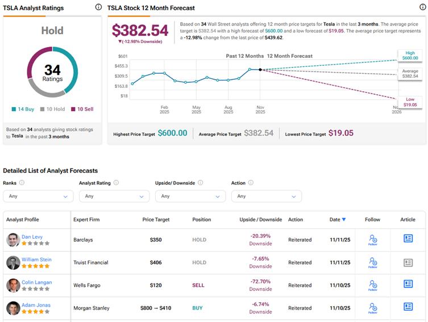The height and width of the screenshot is (322, 428).
Task: Click William Stein's profile photo
Action: 13,262
